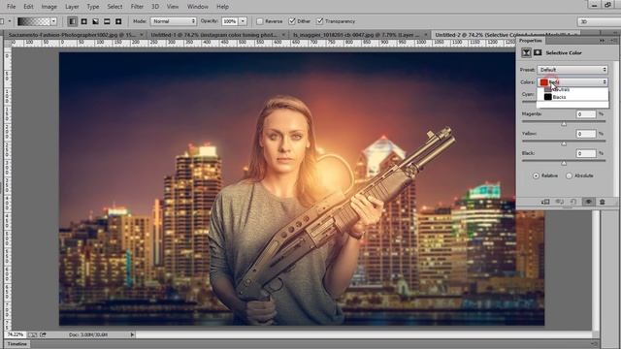Viewport: 621px width, 349px height.
Task: Click the Selective Color adjustment icon in Properties
Action: tap(526, 52)
